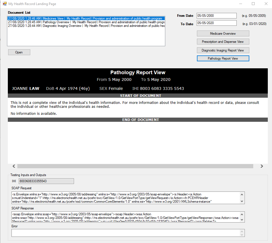Click into the From Date field

pyautogui.click(x=217, y=16)
